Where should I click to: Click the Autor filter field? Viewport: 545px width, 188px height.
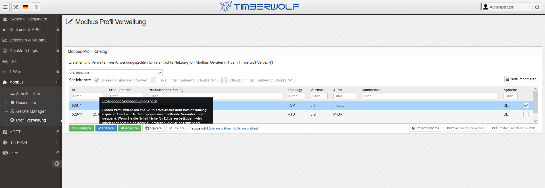(344, 96)
